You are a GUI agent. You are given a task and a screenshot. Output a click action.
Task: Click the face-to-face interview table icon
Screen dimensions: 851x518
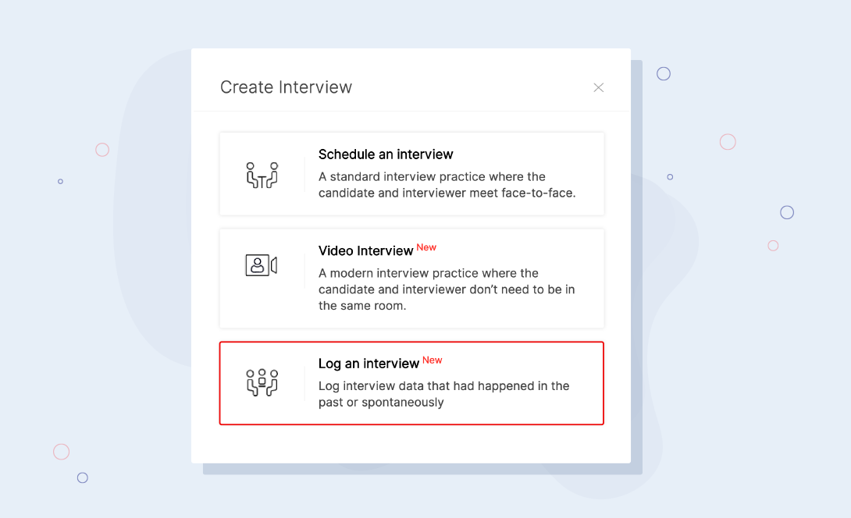[262, 174]
